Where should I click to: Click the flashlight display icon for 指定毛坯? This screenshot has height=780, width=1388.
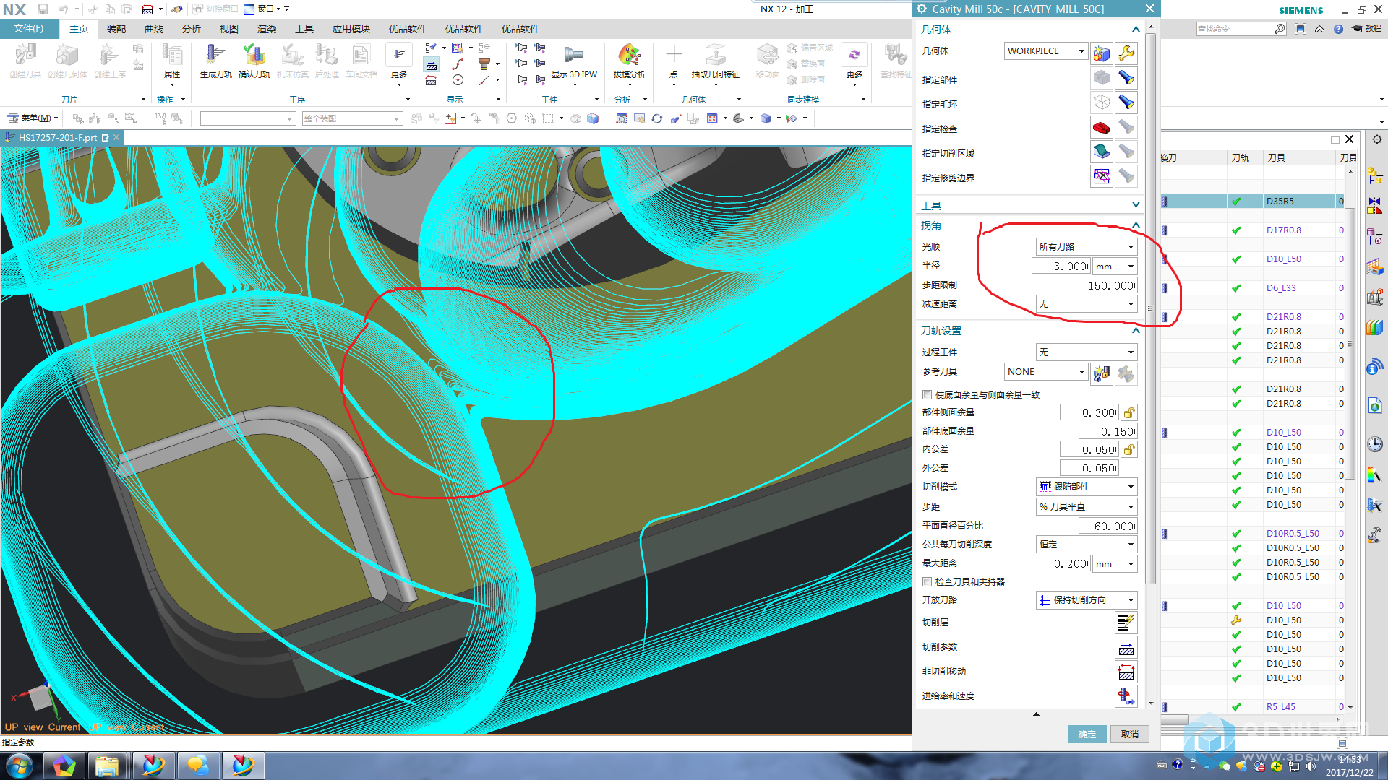coord(1126,103)
